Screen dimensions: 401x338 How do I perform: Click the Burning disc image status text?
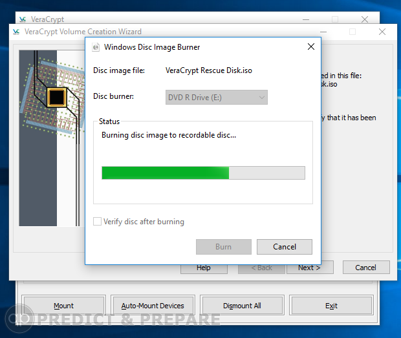pyautogui.click(x=169, y=135)
